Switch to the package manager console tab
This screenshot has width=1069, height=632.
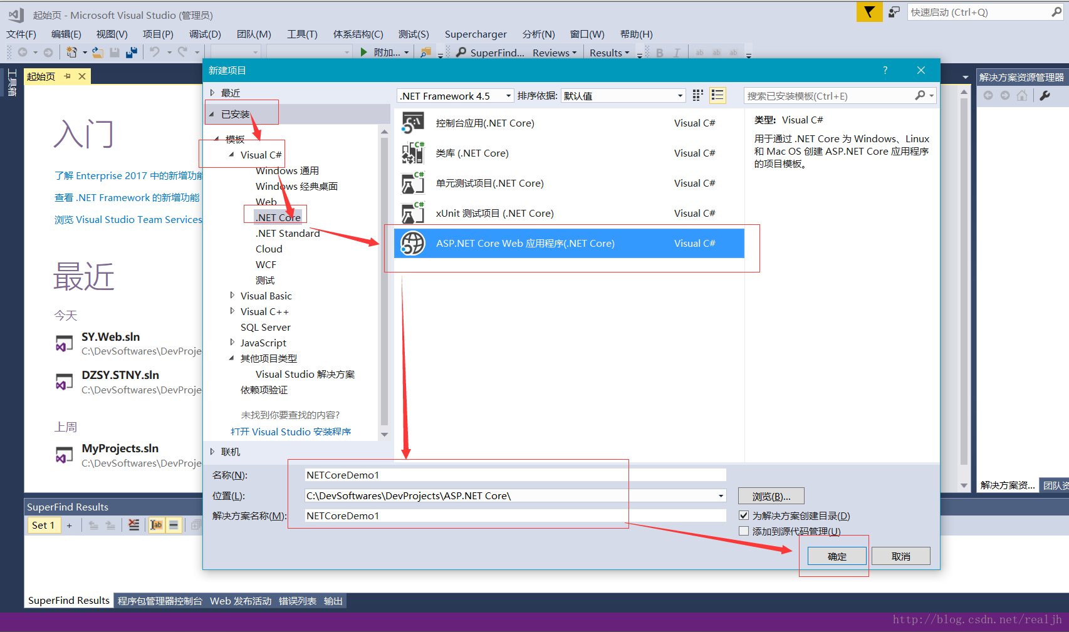[160, 601]
